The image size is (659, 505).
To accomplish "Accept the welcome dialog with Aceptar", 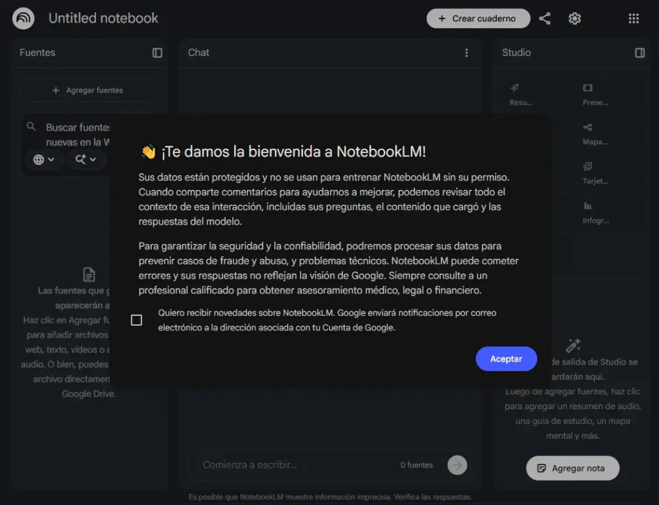I will (x=506, y=359).
